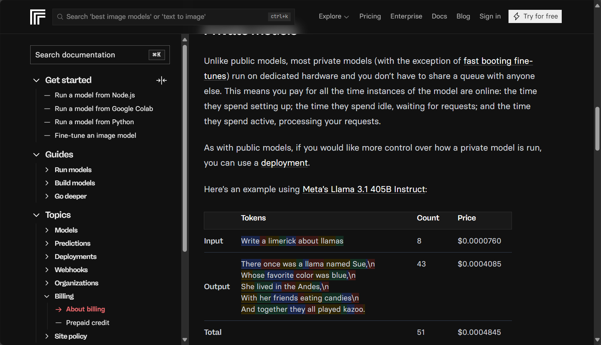
Task: Collapse the Billing topic chevron
Action: 47,296
